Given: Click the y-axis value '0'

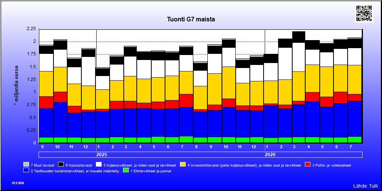Looking at the screenshot, I should coord(34,143).
